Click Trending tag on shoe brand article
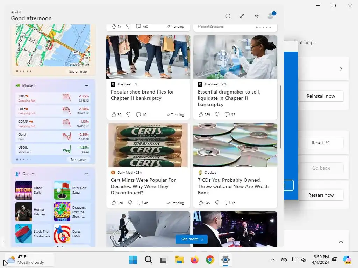358x268 pixels. pos(175,114)
